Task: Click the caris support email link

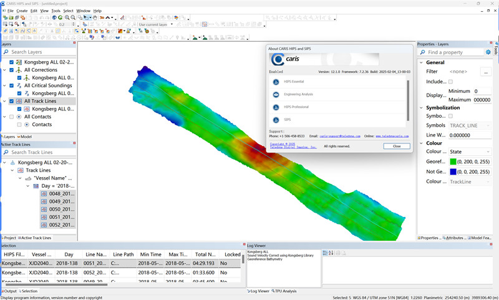Action: coord(340,136)
